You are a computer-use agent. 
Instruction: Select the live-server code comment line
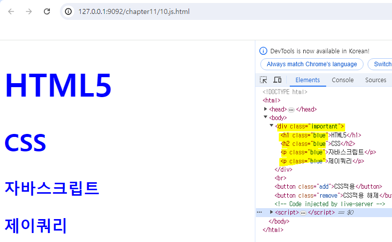point(330,204)
